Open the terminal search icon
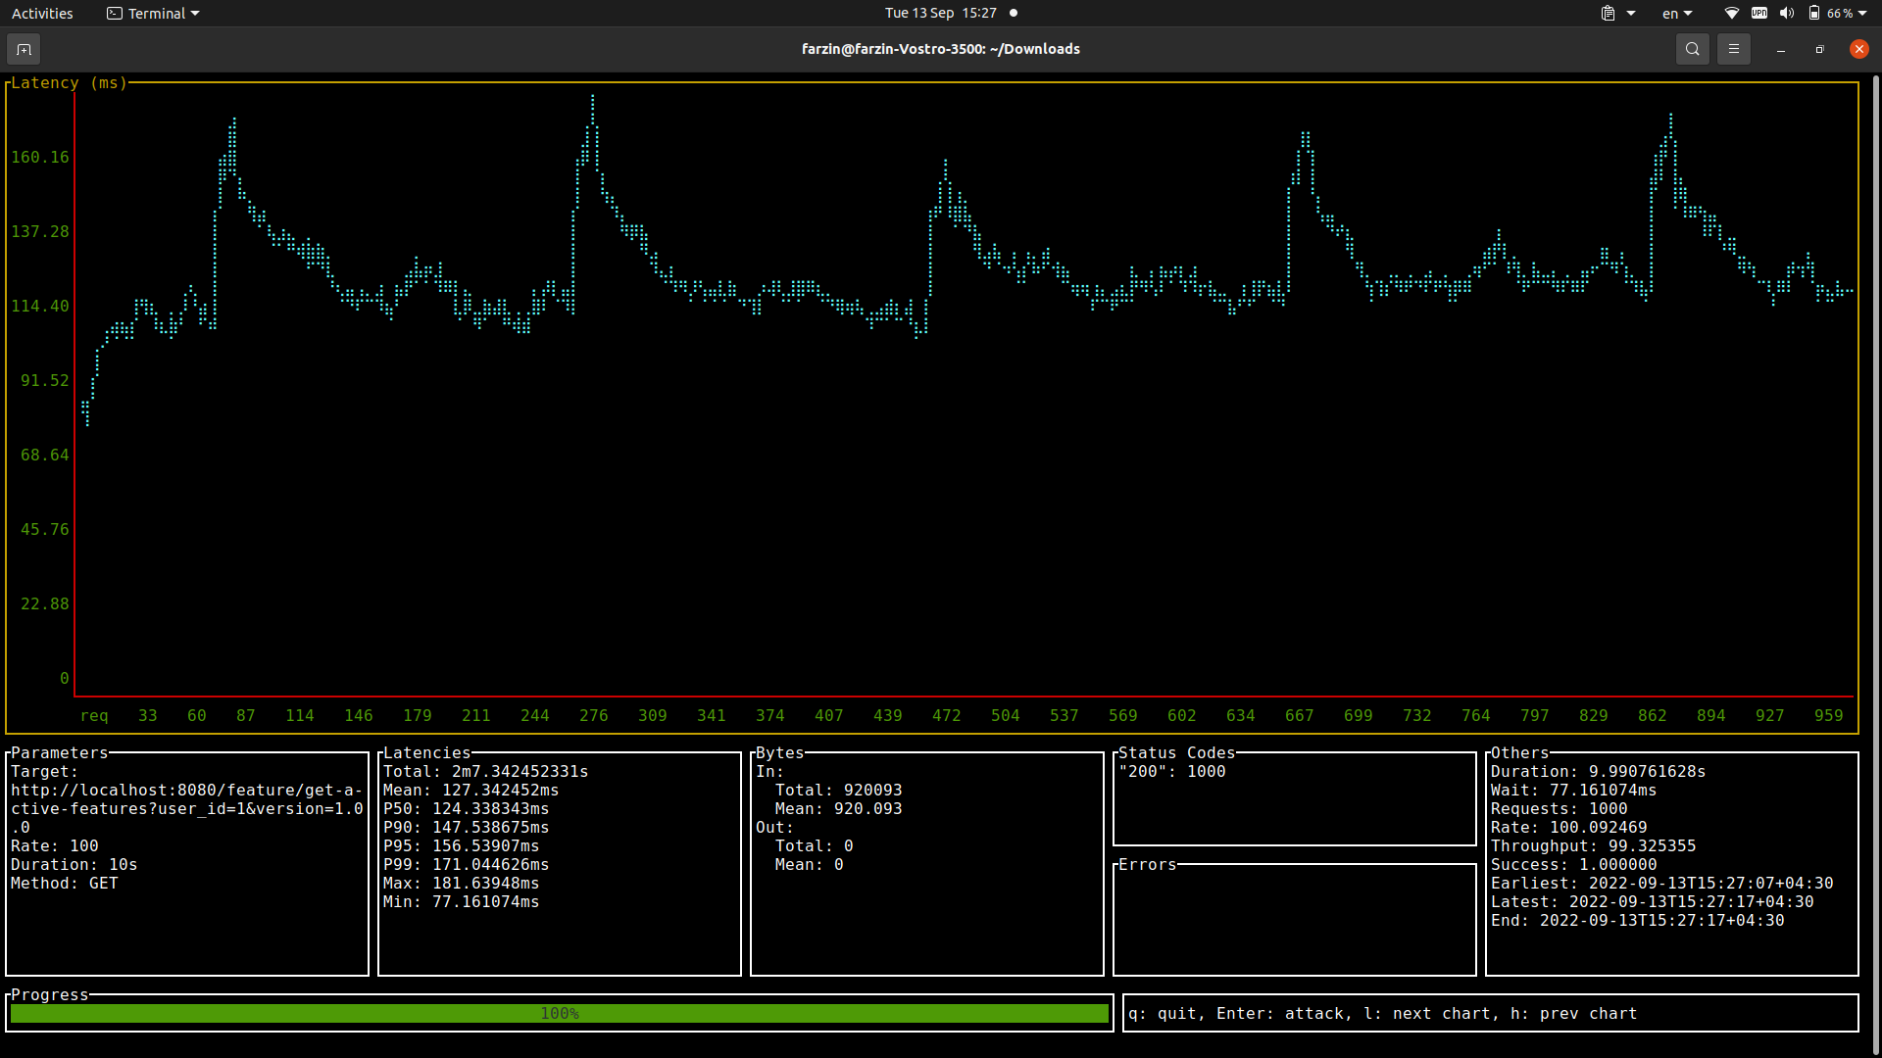This screenshot has height=1058, width=1882. click(1693, 49)
